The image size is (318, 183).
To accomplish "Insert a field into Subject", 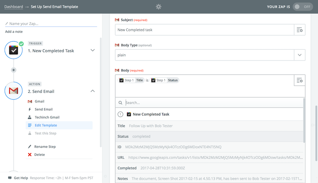I will click(300, 30).
